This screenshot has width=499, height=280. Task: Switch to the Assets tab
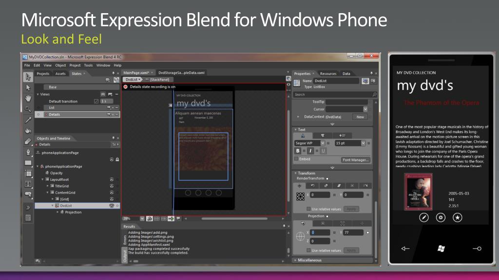point(60,74)
